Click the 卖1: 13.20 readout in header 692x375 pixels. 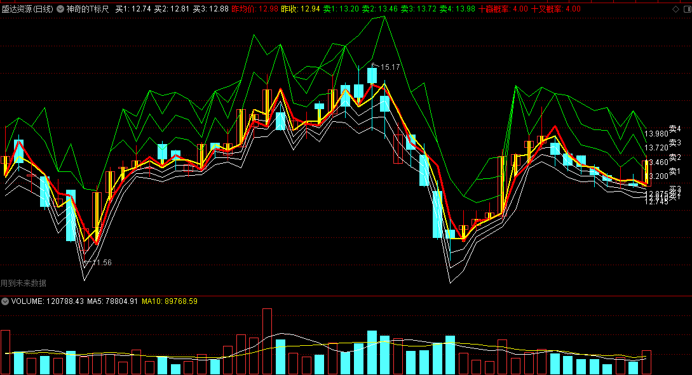(x=341, y=9)
